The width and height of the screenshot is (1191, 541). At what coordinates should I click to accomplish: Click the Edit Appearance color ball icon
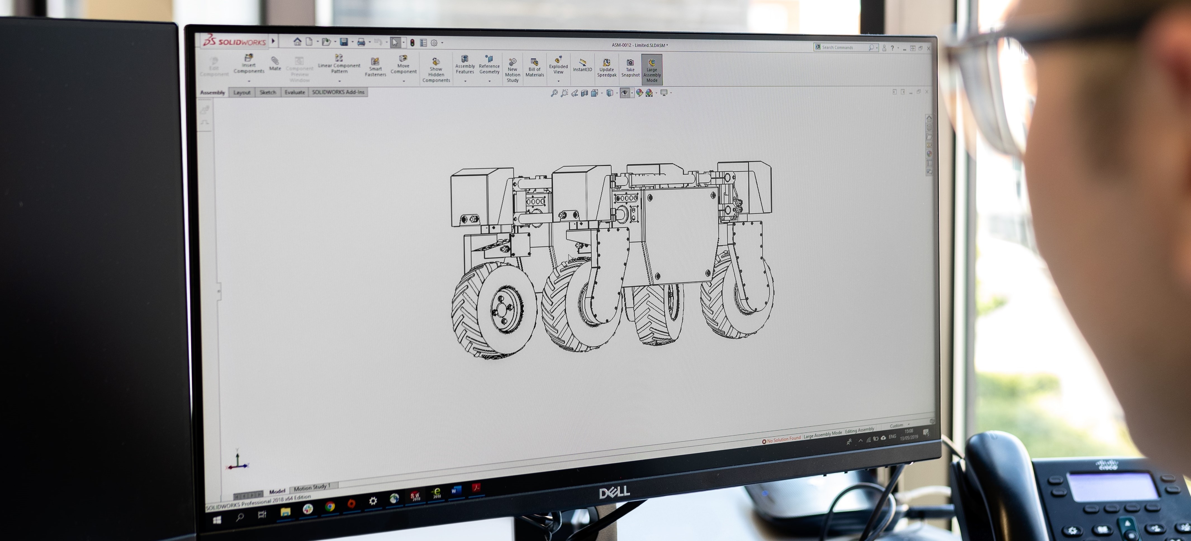point(639,93)
